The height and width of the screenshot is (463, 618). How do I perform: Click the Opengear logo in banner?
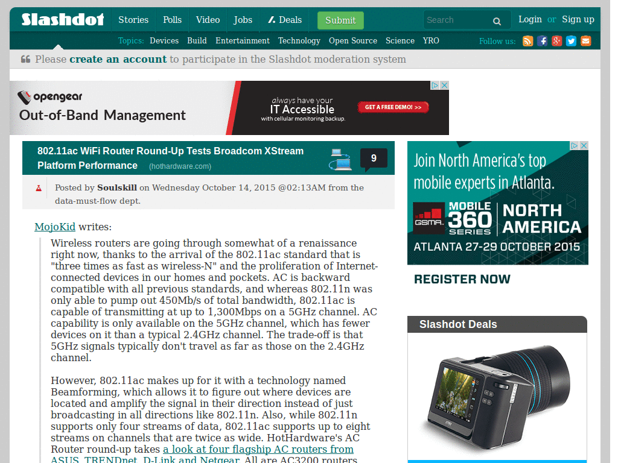pyautogui.click(x=50, y=97)
